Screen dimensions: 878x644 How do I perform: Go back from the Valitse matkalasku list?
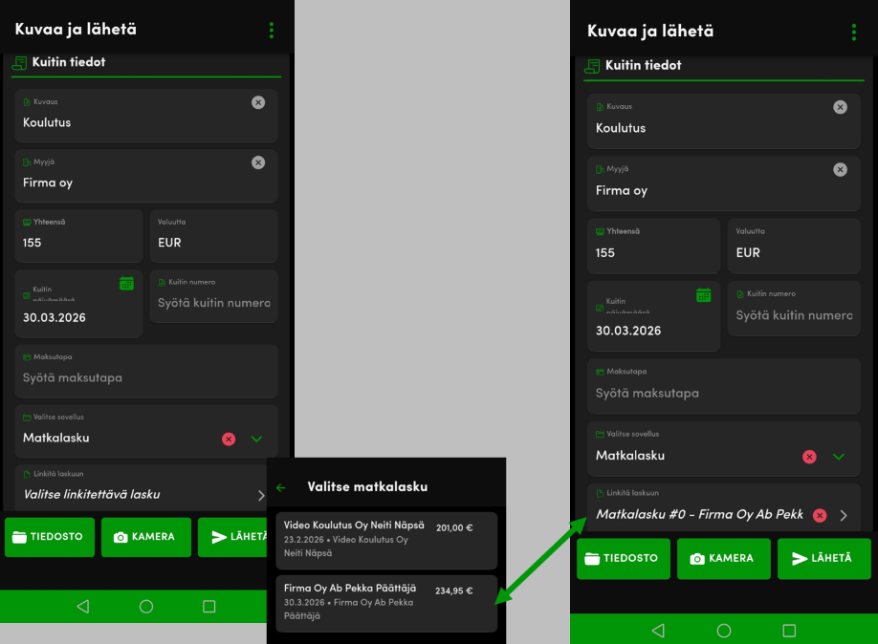281,487
